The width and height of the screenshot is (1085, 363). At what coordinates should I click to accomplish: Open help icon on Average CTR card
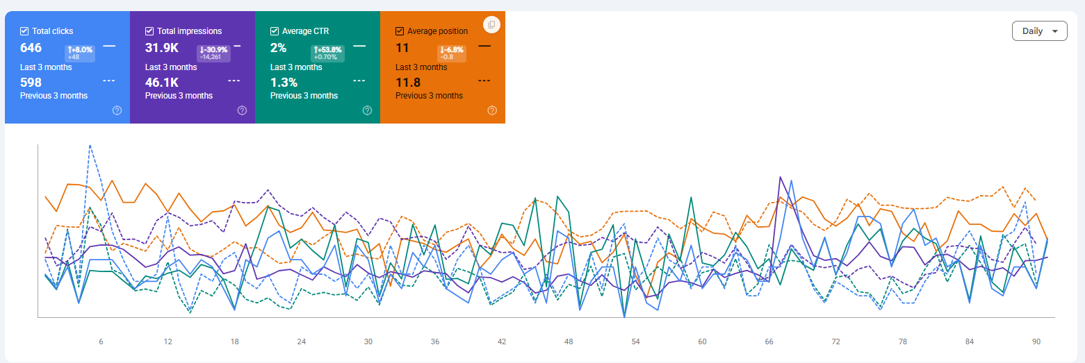(367, 110)
